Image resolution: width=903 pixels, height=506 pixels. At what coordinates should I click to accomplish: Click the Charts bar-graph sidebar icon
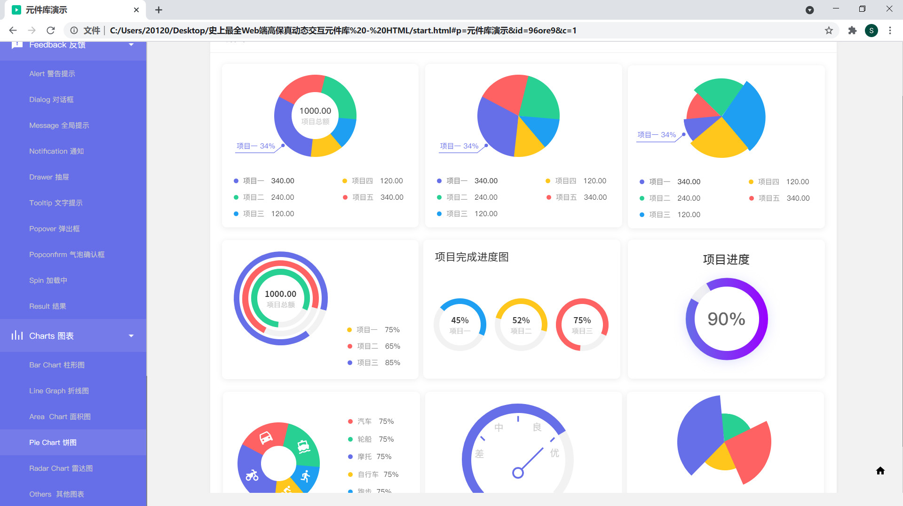click(x=17, y=335)
